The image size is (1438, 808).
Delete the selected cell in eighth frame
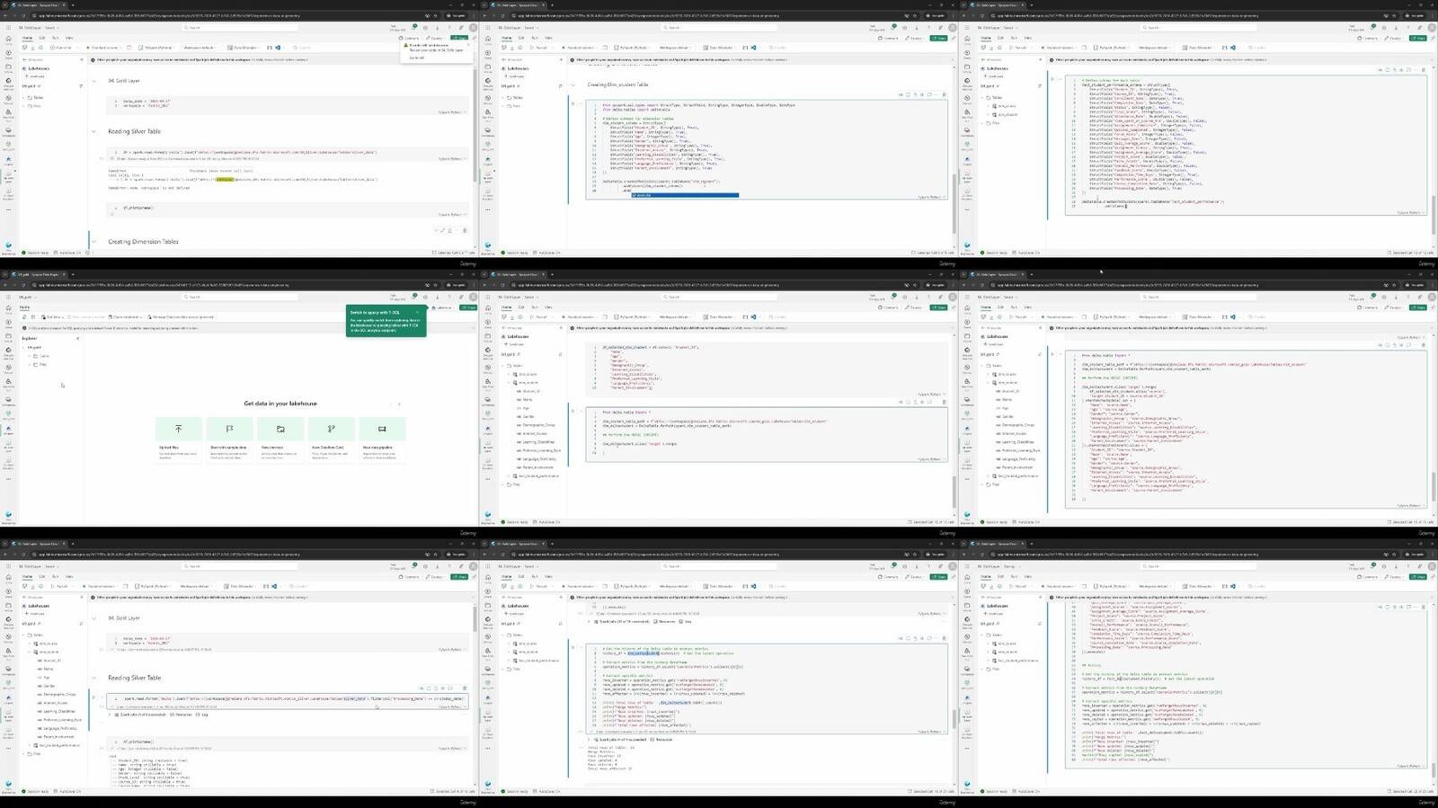click(x=944, y=638)
